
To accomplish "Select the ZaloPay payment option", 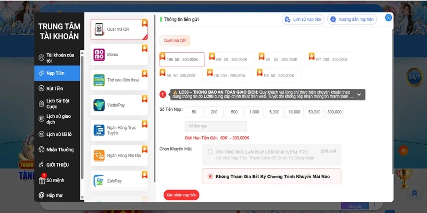I will 119,181.
